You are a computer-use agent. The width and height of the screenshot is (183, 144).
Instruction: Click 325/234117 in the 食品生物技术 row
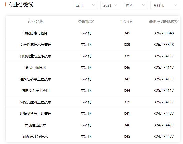point(164,68)
